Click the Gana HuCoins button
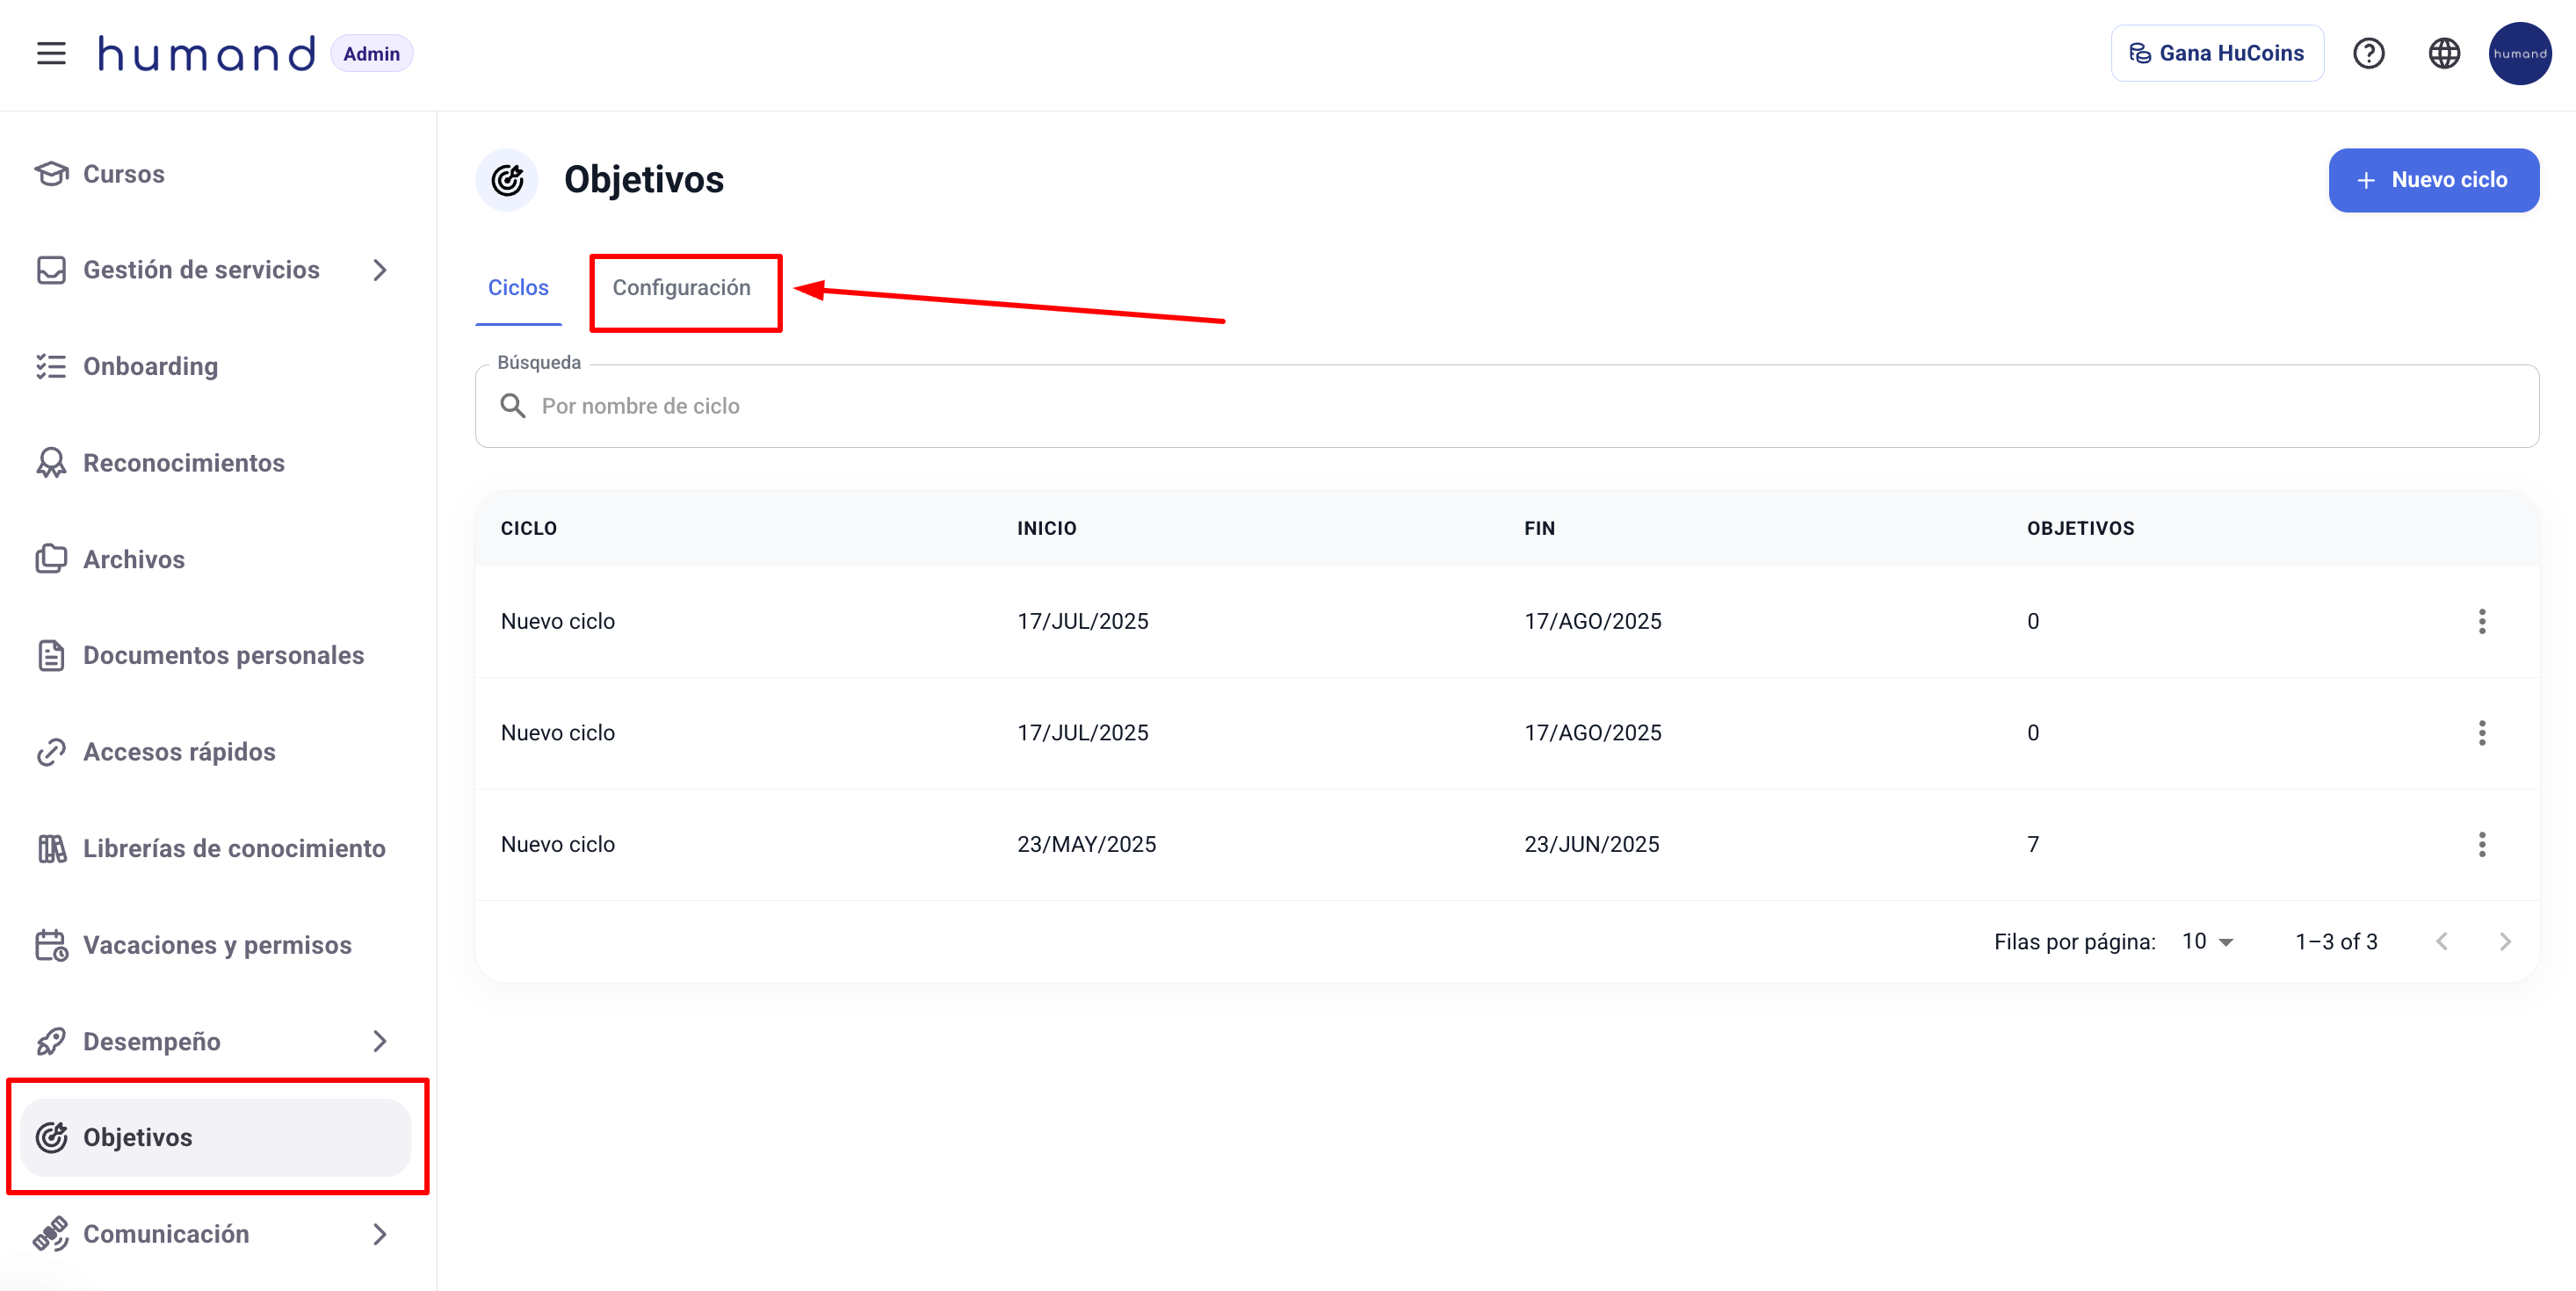 pyautogui.click(x=2216, y=53)
